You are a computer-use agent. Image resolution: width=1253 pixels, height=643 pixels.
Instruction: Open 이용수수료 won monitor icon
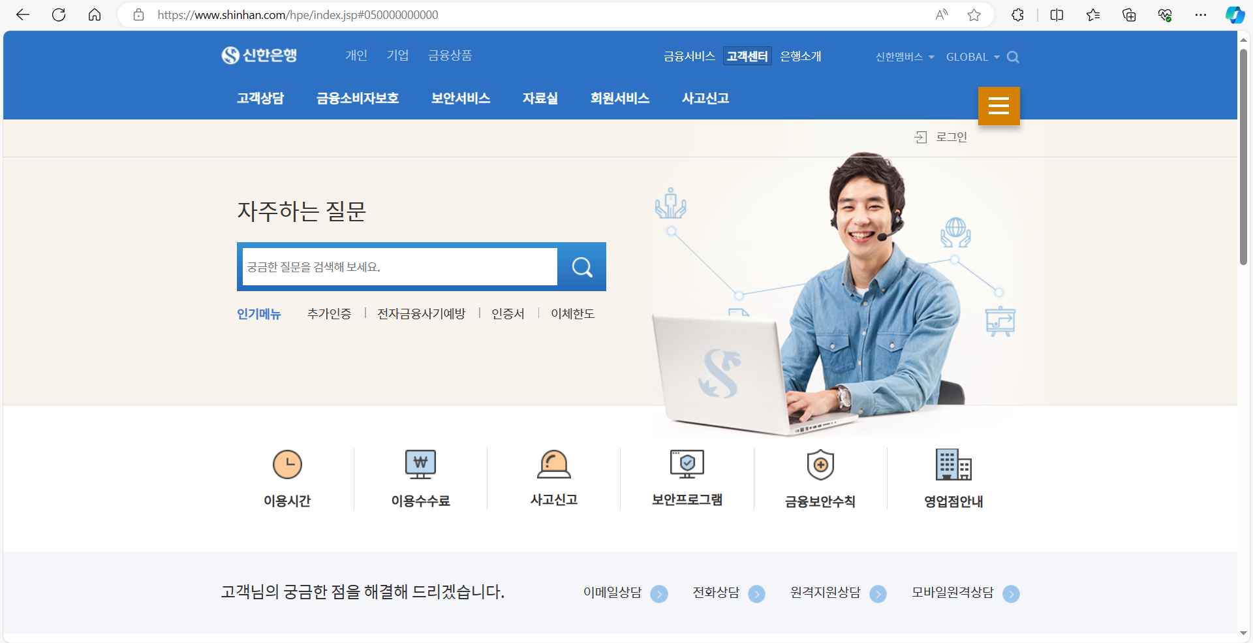pyautogui.click(x=420, y=465)
